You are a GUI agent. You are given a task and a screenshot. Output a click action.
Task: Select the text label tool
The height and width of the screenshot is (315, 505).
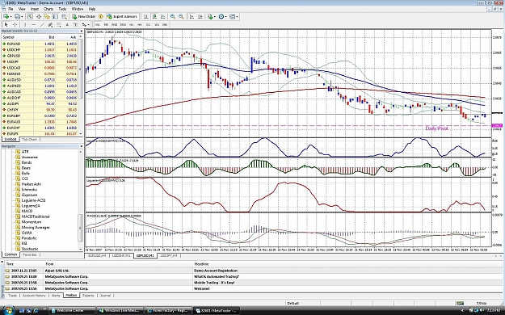point(75,24)
